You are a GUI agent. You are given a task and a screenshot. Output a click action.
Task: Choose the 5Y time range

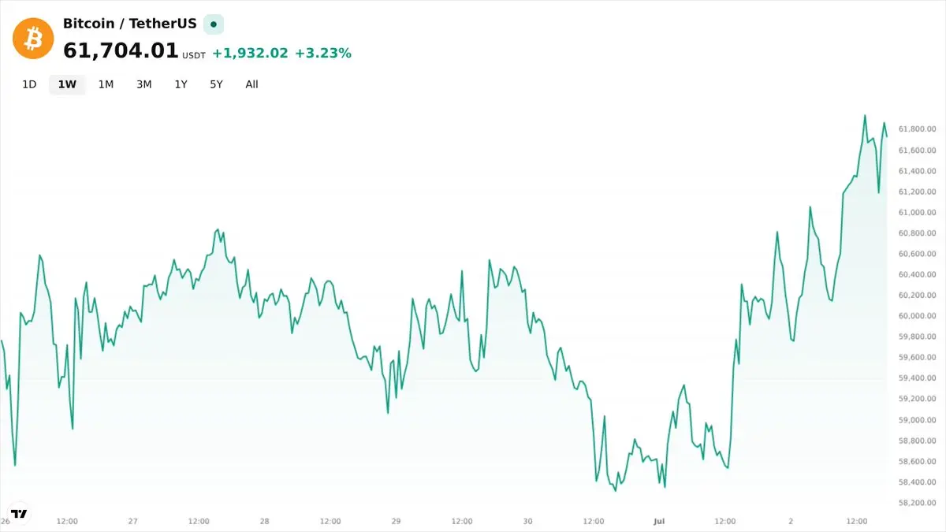click(x=216, y=84)
